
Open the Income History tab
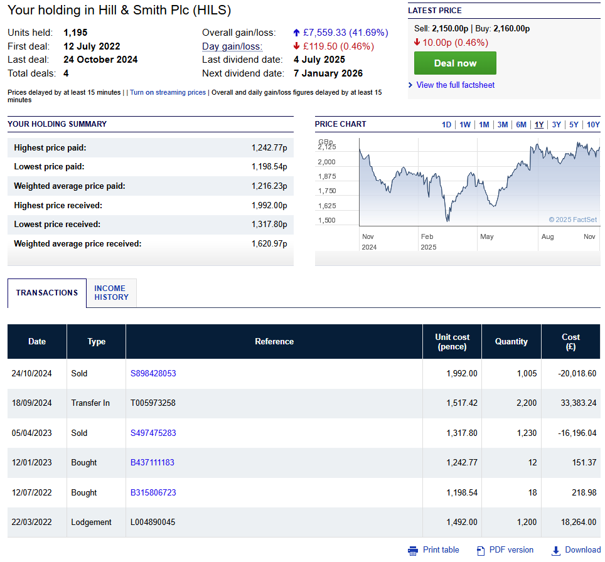point(110,293)
